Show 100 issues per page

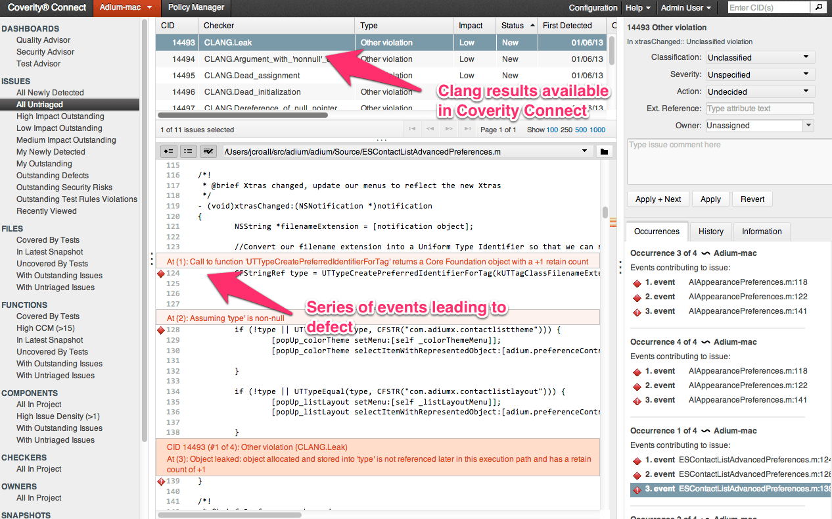(x=552, y=130)
